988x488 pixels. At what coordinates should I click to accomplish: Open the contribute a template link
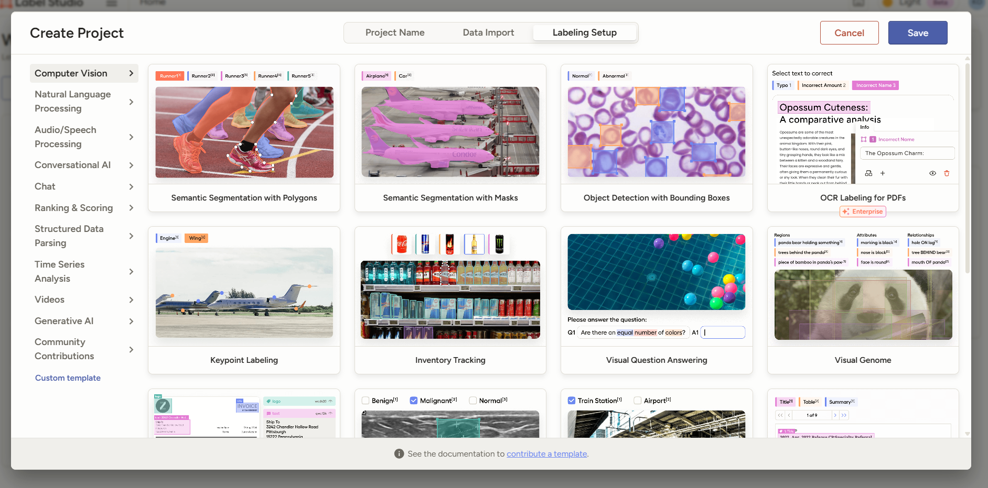[x=546, y=454]
